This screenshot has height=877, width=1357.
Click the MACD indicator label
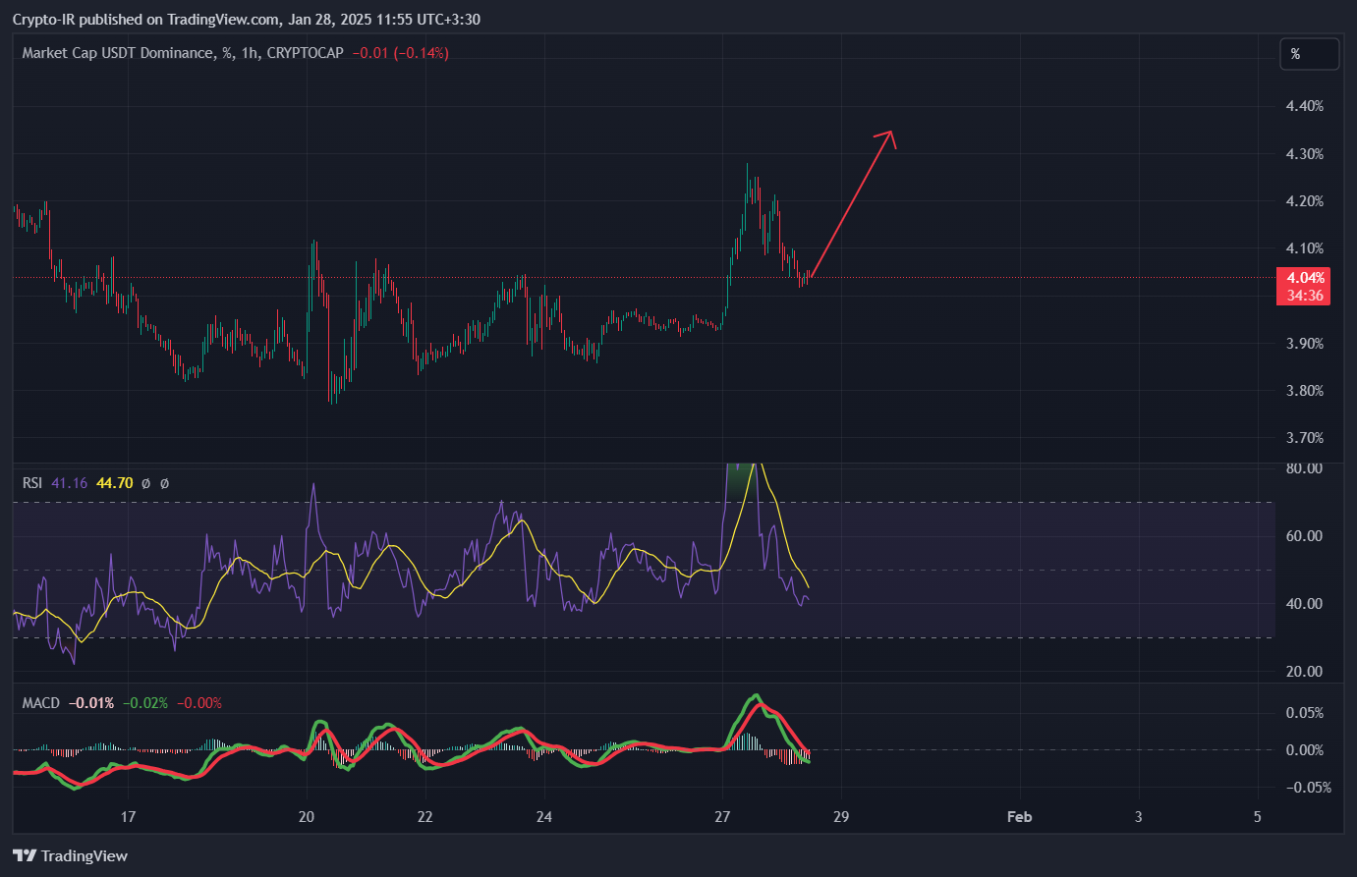point(40,703)
